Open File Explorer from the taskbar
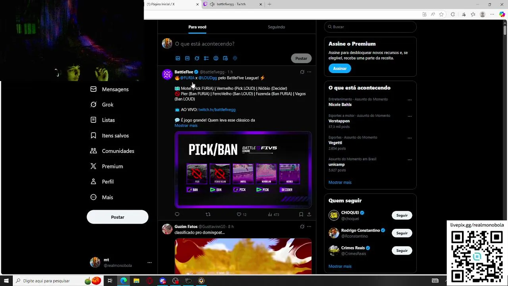This screenshot has width=508, height=286. click(x=136, y=281)
